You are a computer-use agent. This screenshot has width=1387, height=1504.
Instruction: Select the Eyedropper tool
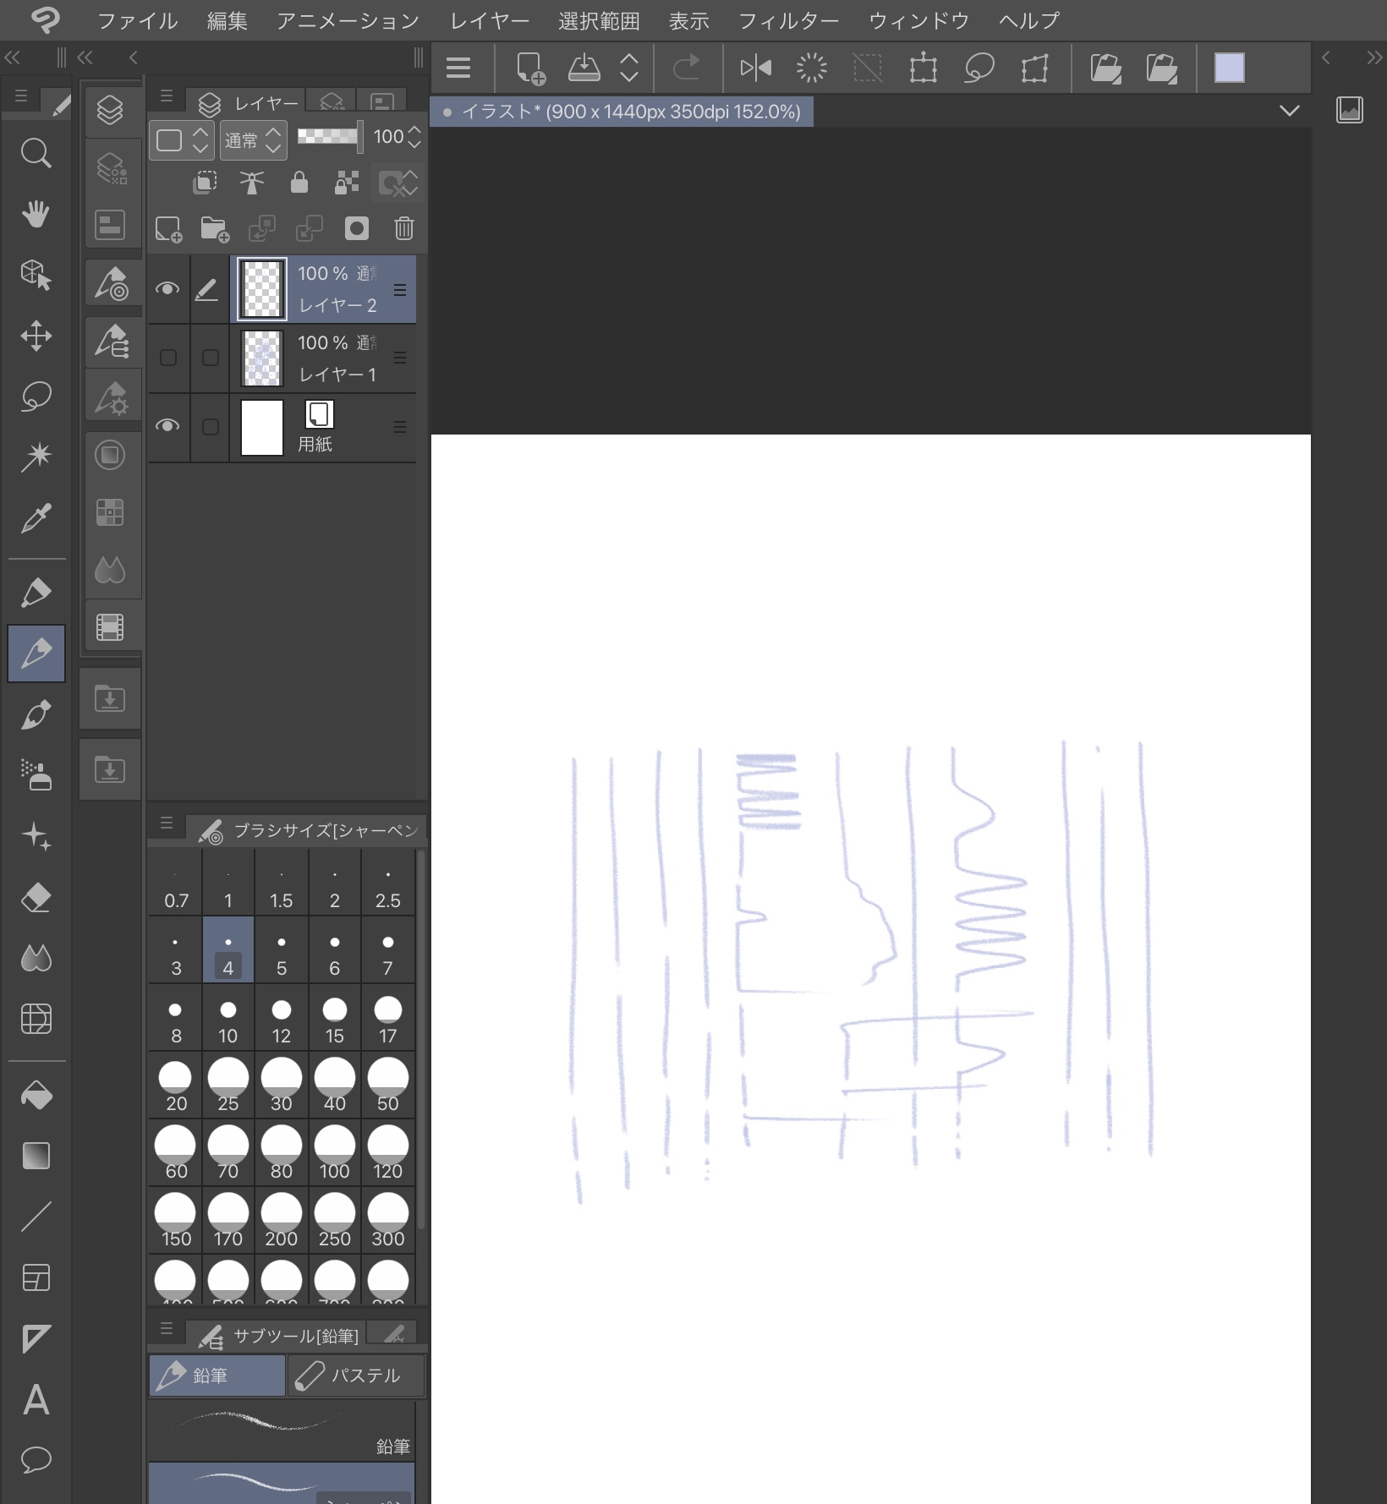tap(36, 518)
